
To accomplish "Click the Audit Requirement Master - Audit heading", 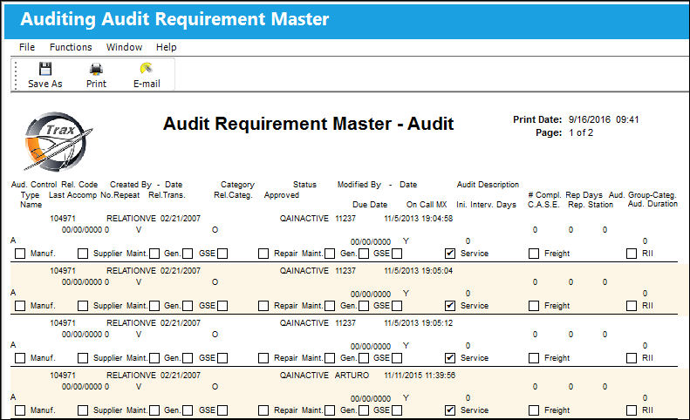I will tap(308, 124).
